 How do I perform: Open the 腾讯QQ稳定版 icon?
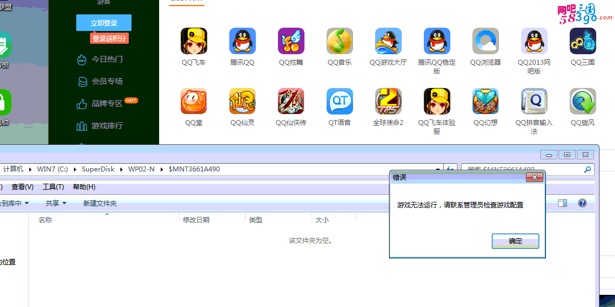(437, 41)
